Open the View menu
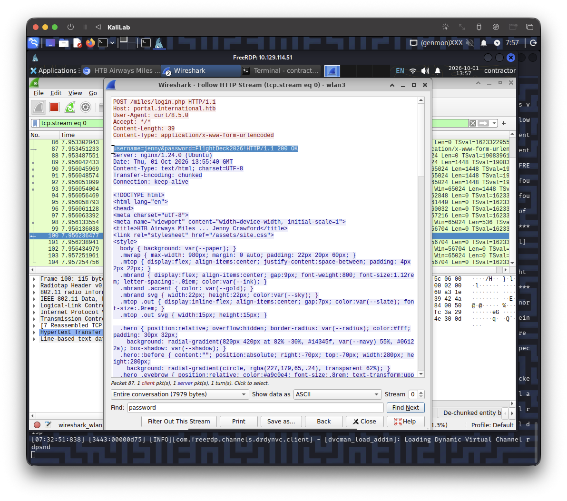The width and height of the screenshot is (567, 501). 75,93
